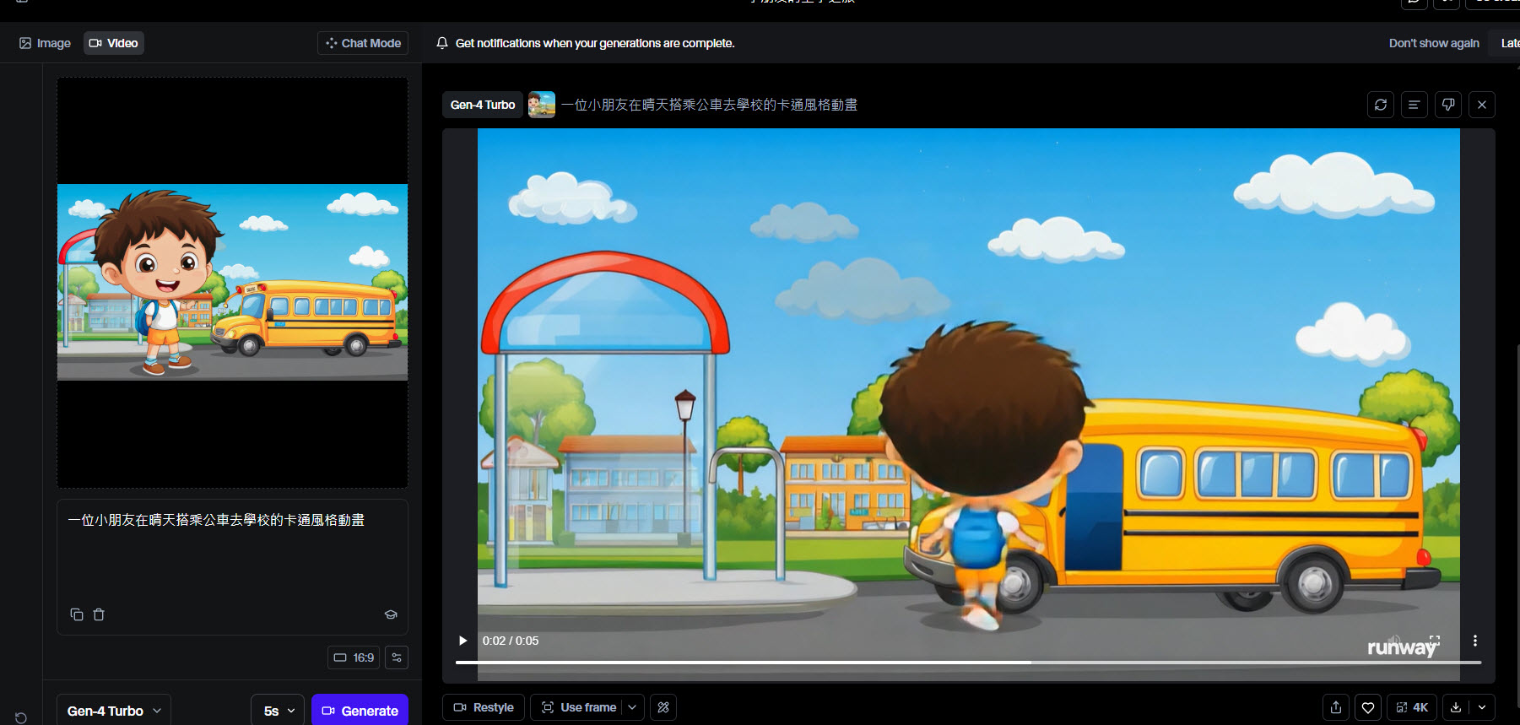Copy the prompt text with the copy icon
Screen dimensions: 1520x725
[x=77, y=614]
